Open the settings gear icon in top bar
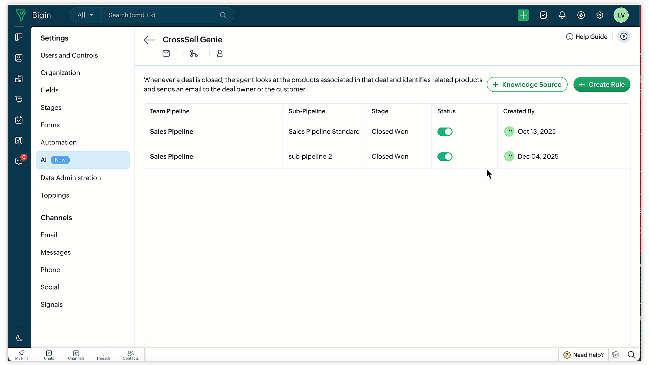 coord(600,15)
